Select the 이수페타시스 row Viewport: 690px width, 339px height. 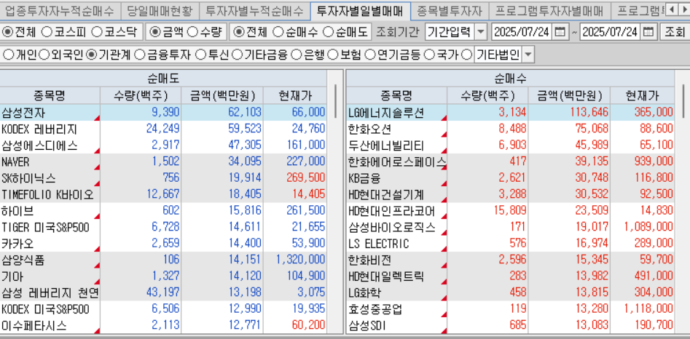163,325
